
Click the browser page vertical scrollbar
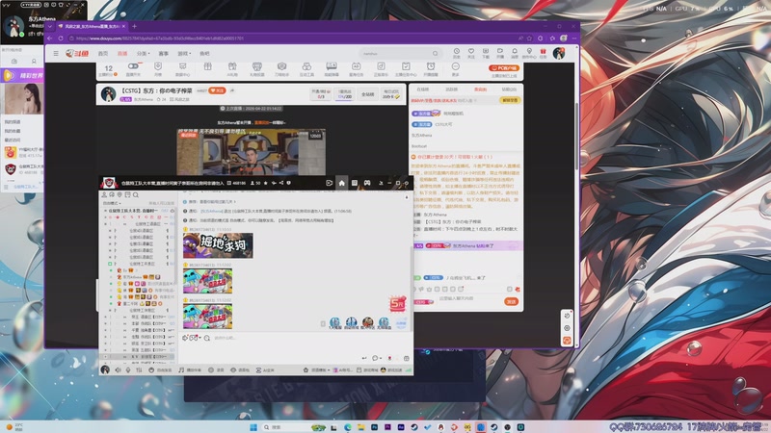point(576,136)
